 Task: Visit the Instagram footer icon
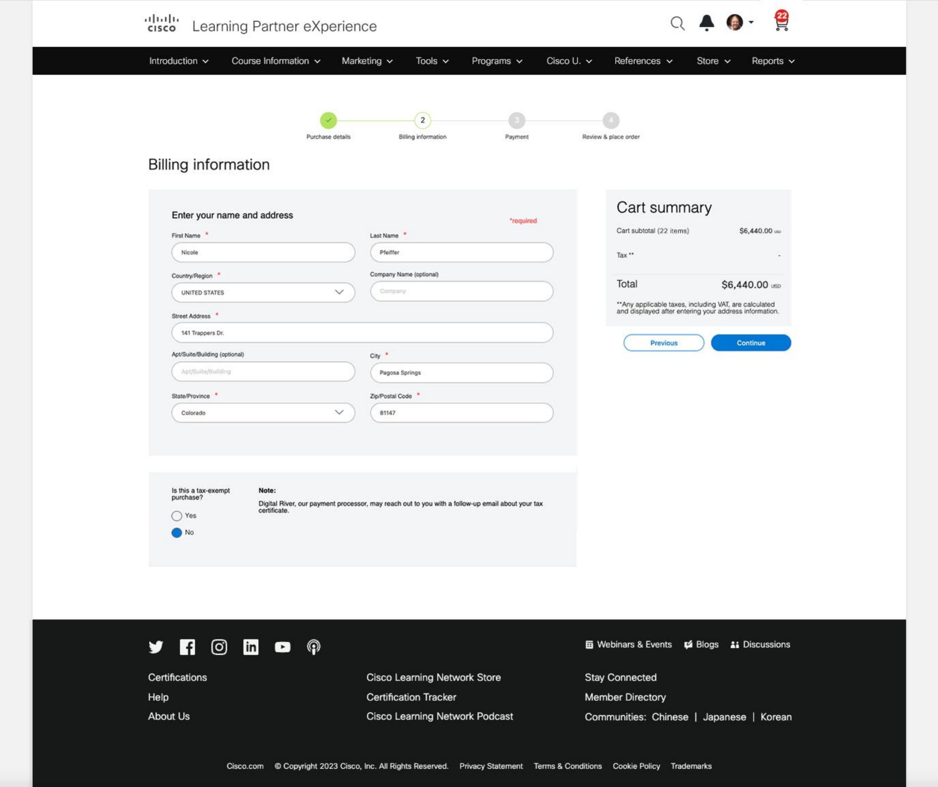[x=219, y=647]
